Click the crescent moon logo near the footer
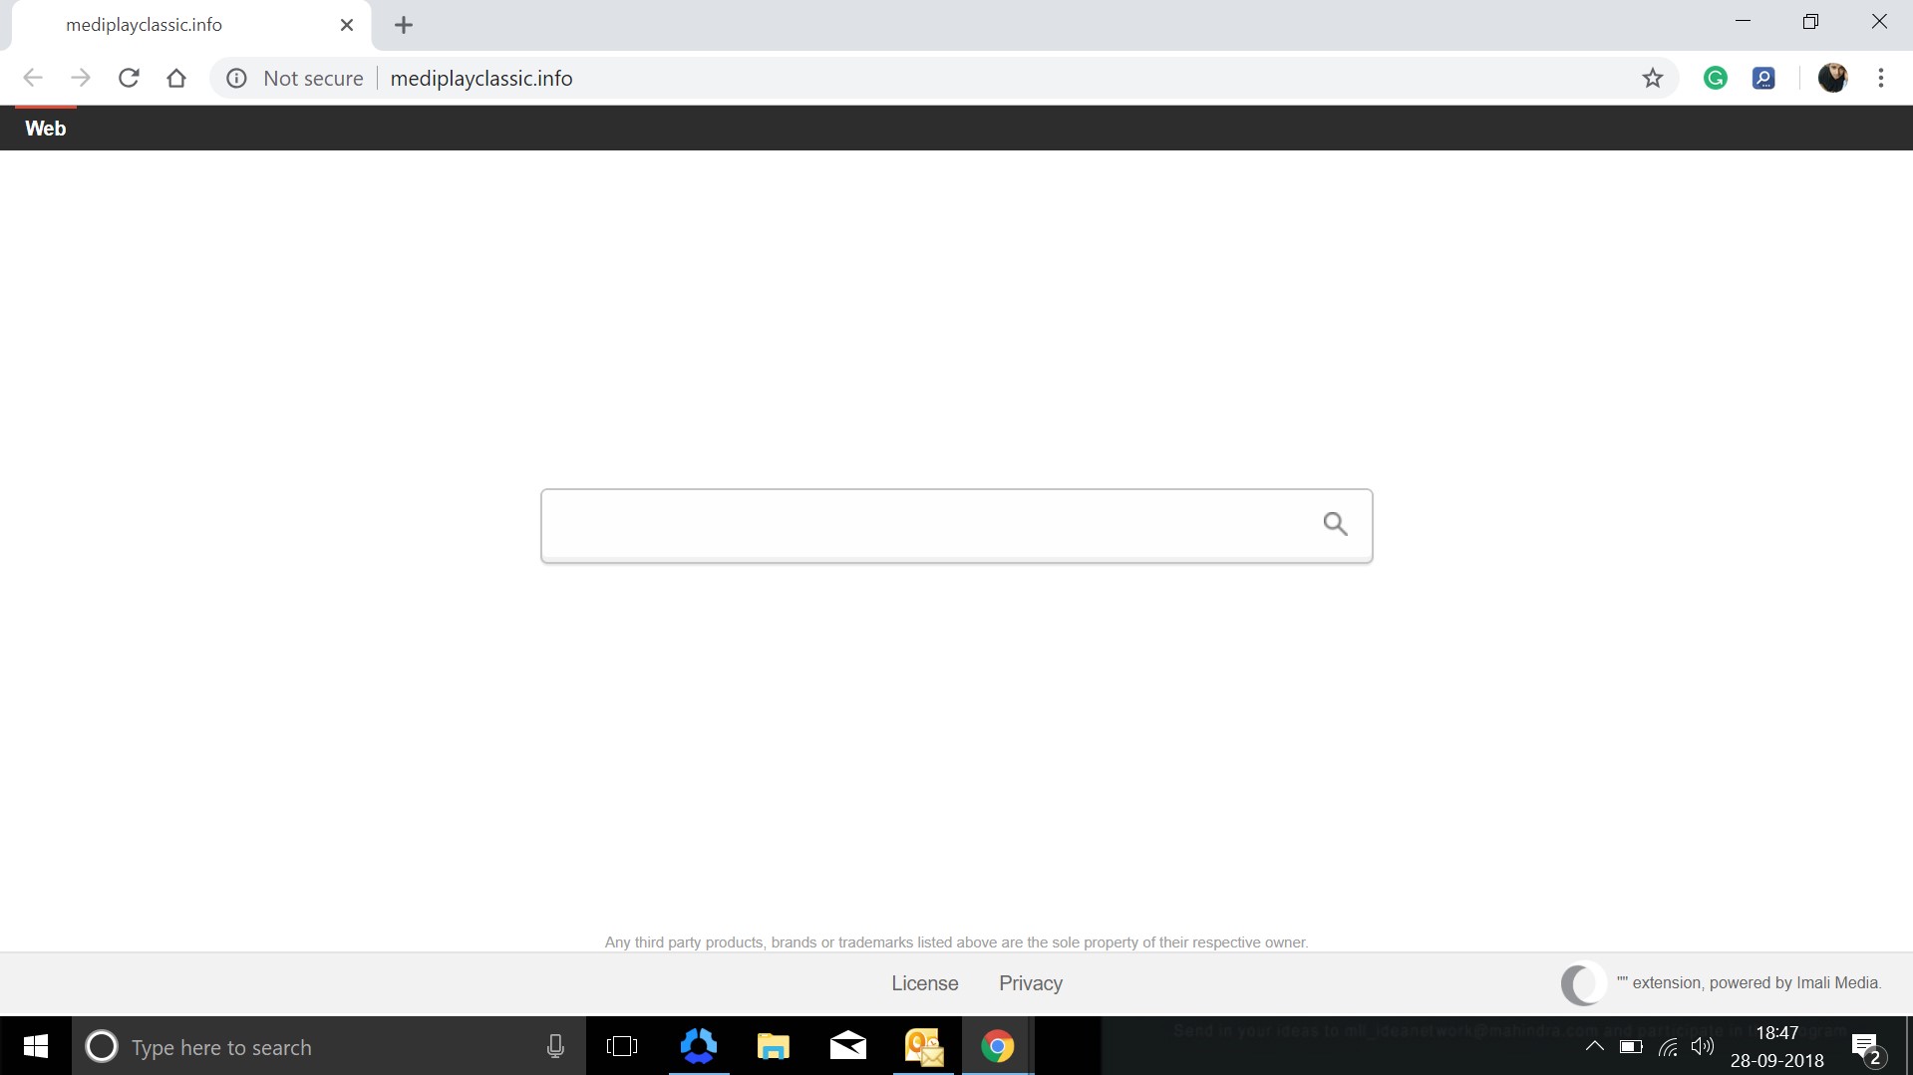 [x=1581, y=984]
